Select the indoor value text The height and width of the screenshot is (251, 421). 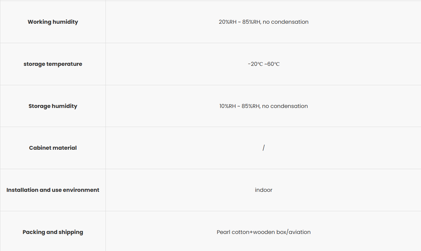point(264,190)
